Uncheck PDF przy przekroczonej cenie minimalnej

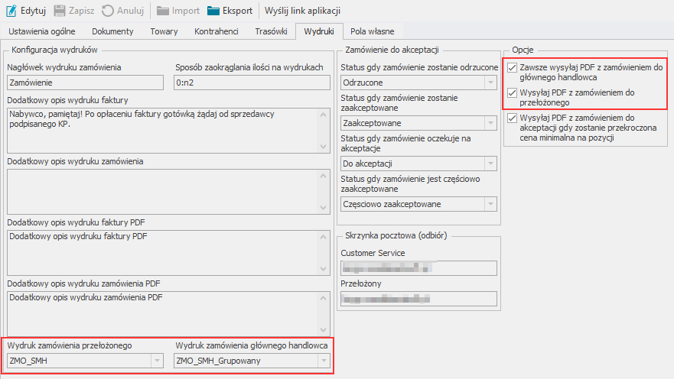(x=513, y=118)
